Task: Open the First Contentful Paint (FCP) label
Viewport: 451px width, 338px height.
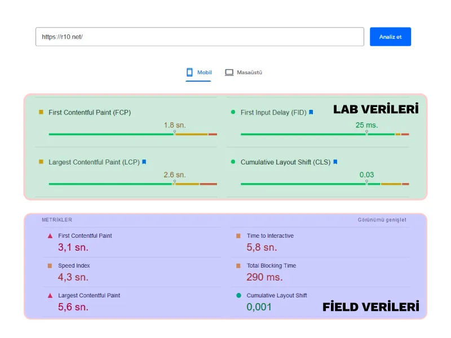Action: click(90, 113)
